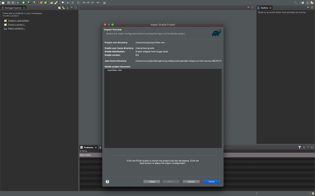
Task: Open the Run launch dropdown arrow
Action: [26, 3]
